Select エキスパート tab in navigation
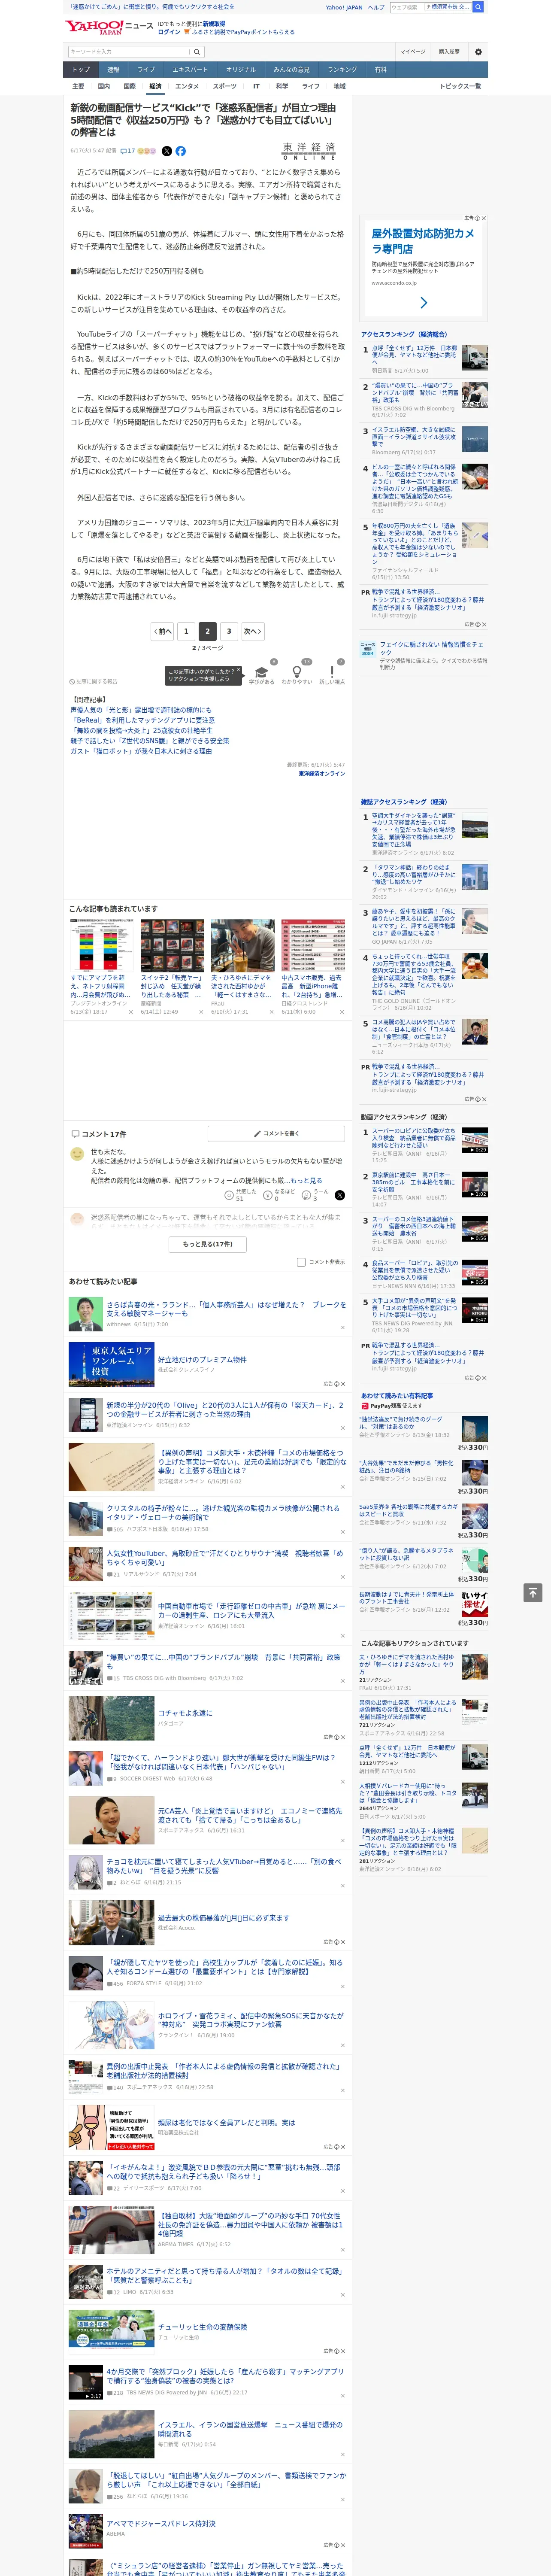 [x=190, y=70]
